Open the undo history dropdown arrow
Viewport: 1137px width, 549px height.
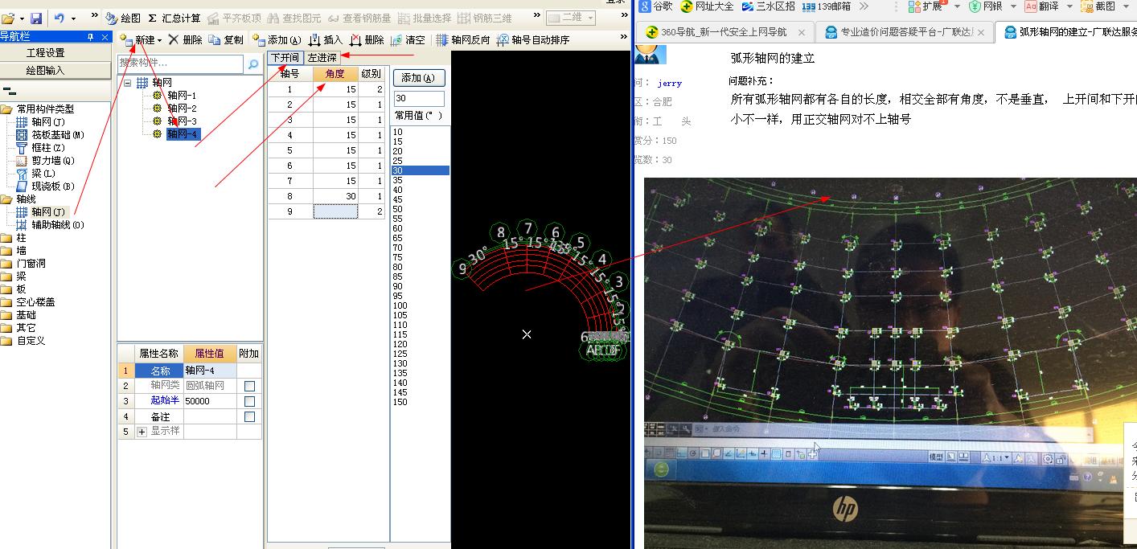73,18
